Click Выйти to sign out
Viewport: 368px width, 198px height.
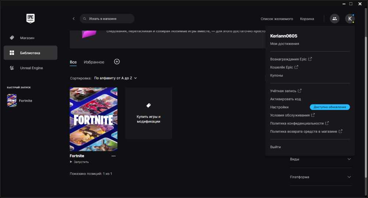click(x=275, y=147)
